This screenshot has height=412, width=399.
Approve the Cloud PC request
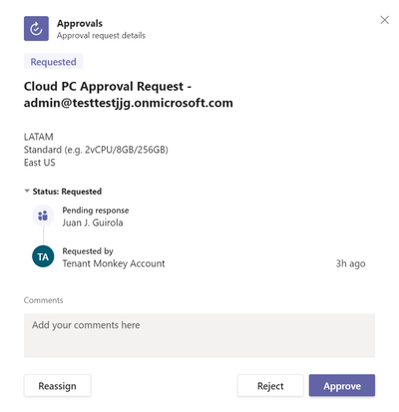pyautogui.click(x=342, y=386)
